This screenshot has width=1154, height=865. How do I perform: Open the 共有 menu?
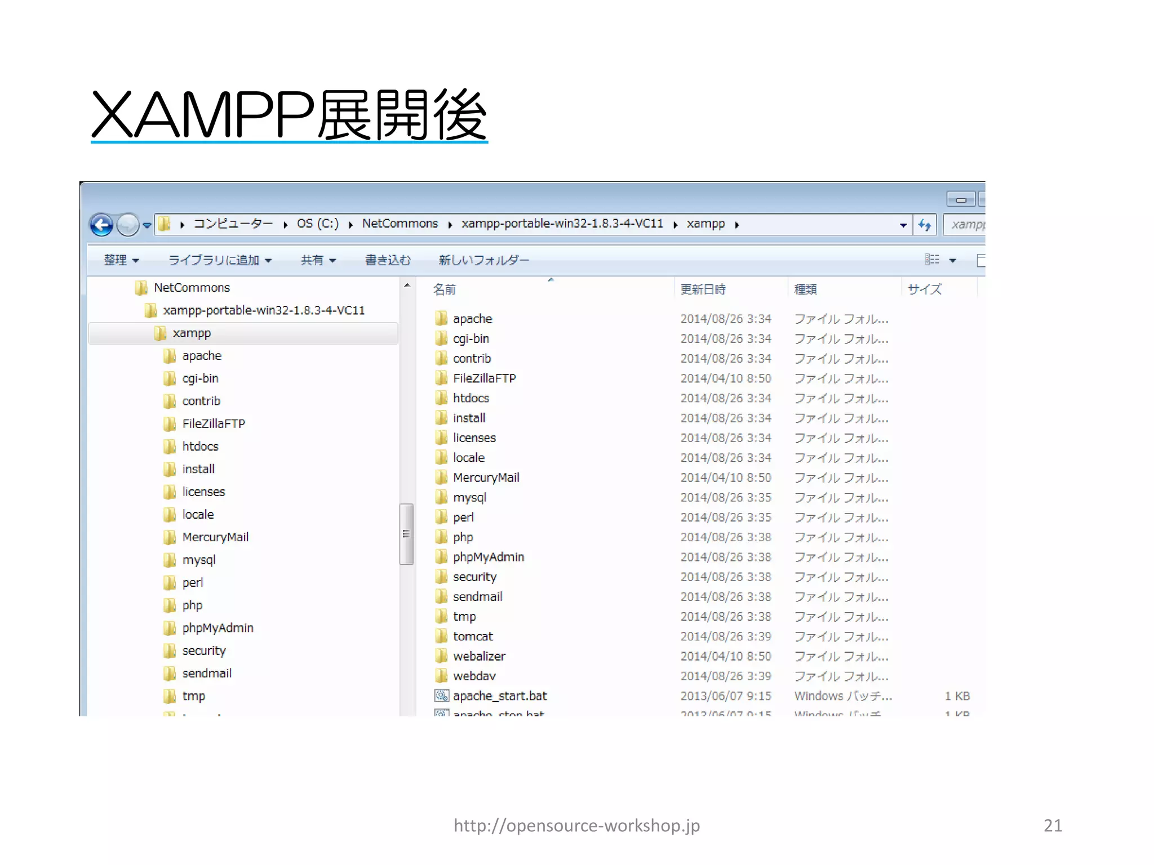pos(318,260)
